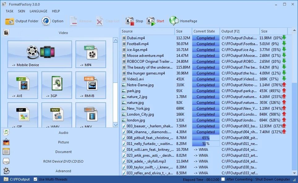Click the Remove toolbar icon

click(x=74, y=21)
